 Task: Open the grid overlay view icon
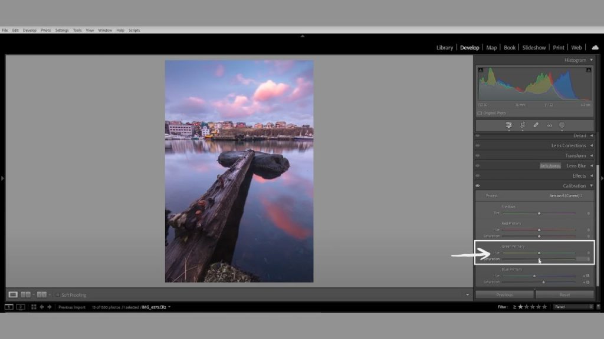(34, 307)
